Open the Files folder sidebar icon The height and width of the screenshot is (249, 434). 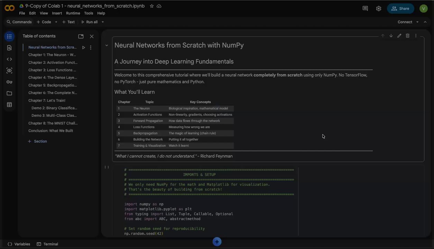[9, 93]
